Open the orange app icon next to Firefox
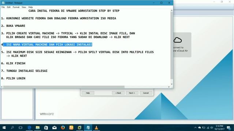Screen dimensions: 234x131 71,128
